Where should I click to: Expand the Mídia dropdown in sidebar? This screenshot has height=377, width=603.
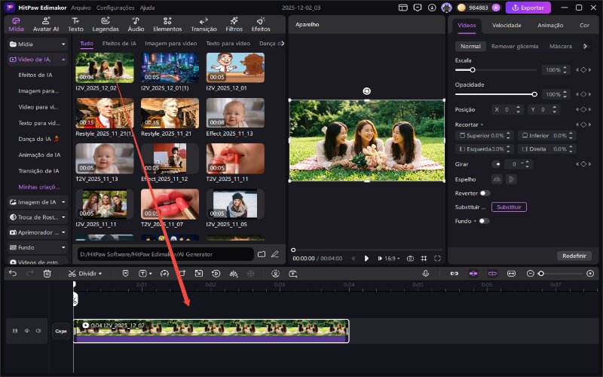click(63, 44)
